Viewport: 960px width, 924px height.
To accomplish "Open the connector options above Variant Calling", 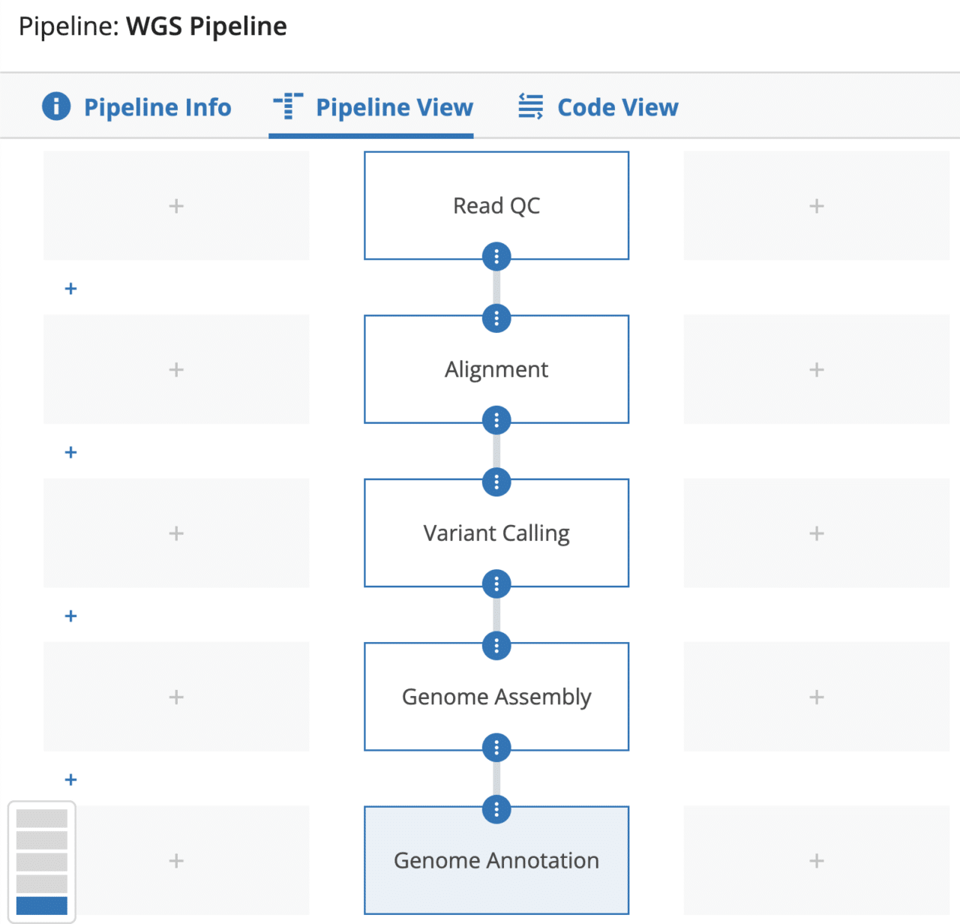I will coord(496,482).
